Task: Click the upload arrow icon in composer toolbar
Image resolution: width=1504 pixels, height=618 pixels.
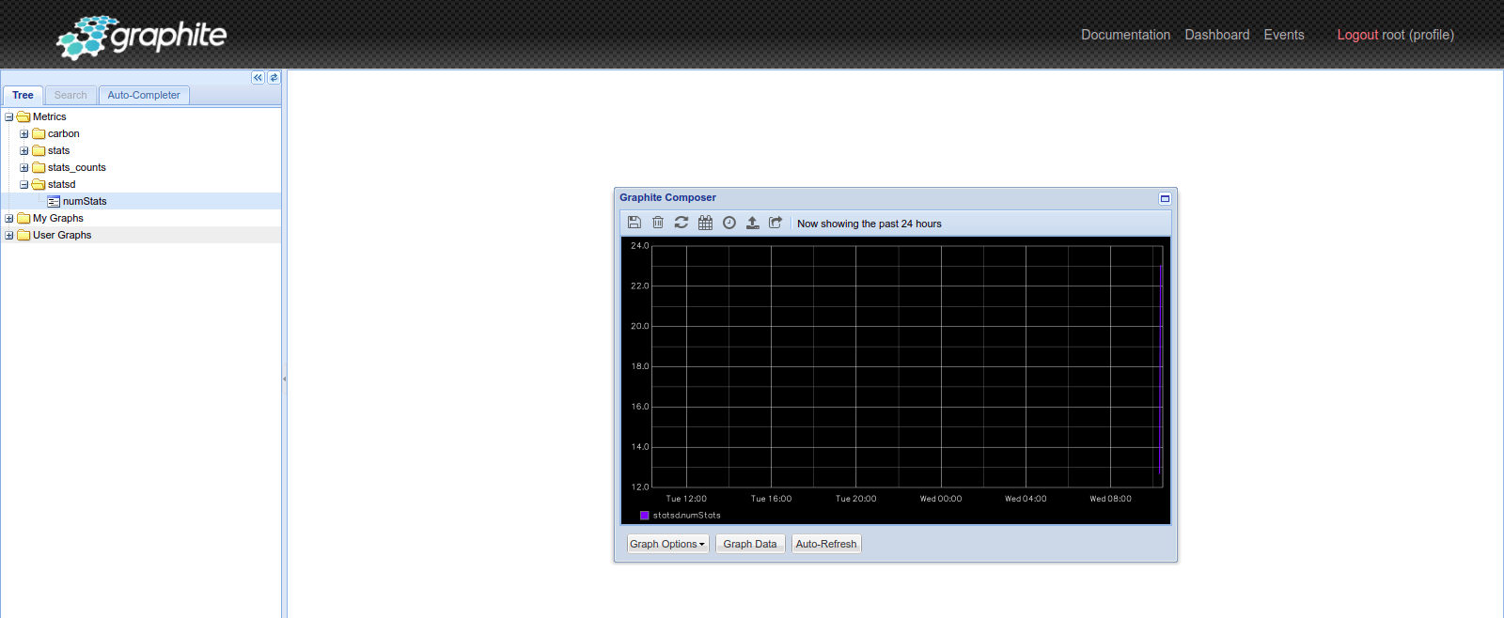Action: (x=752, y=223)
